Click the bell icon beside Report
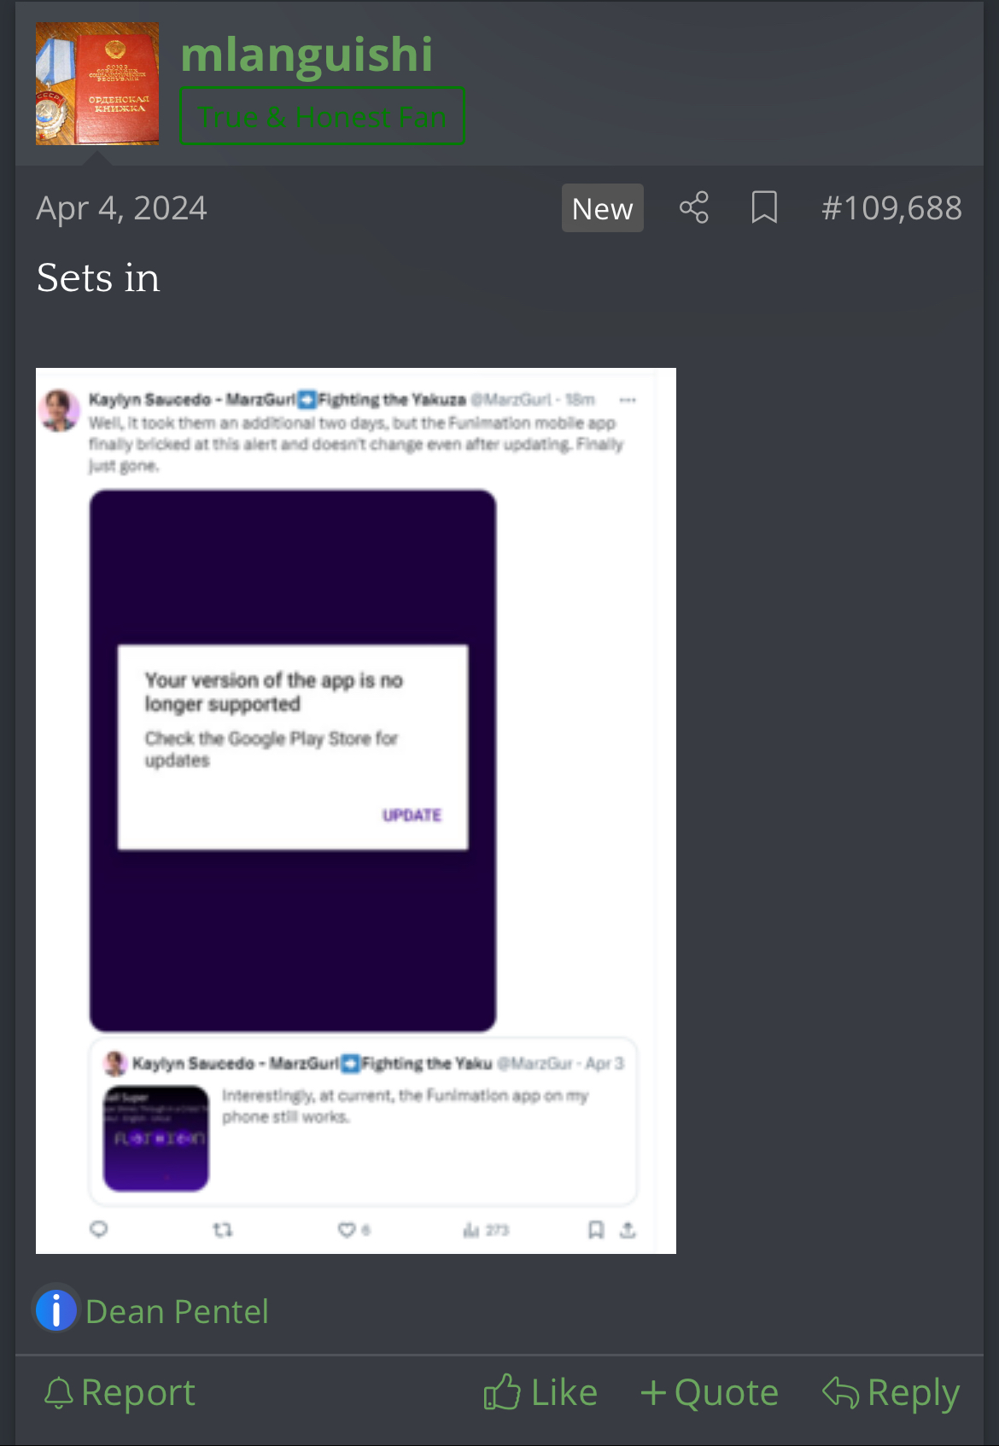Image resolution: width=999 pixels, height=1446 pixels. pos(59,1393)
